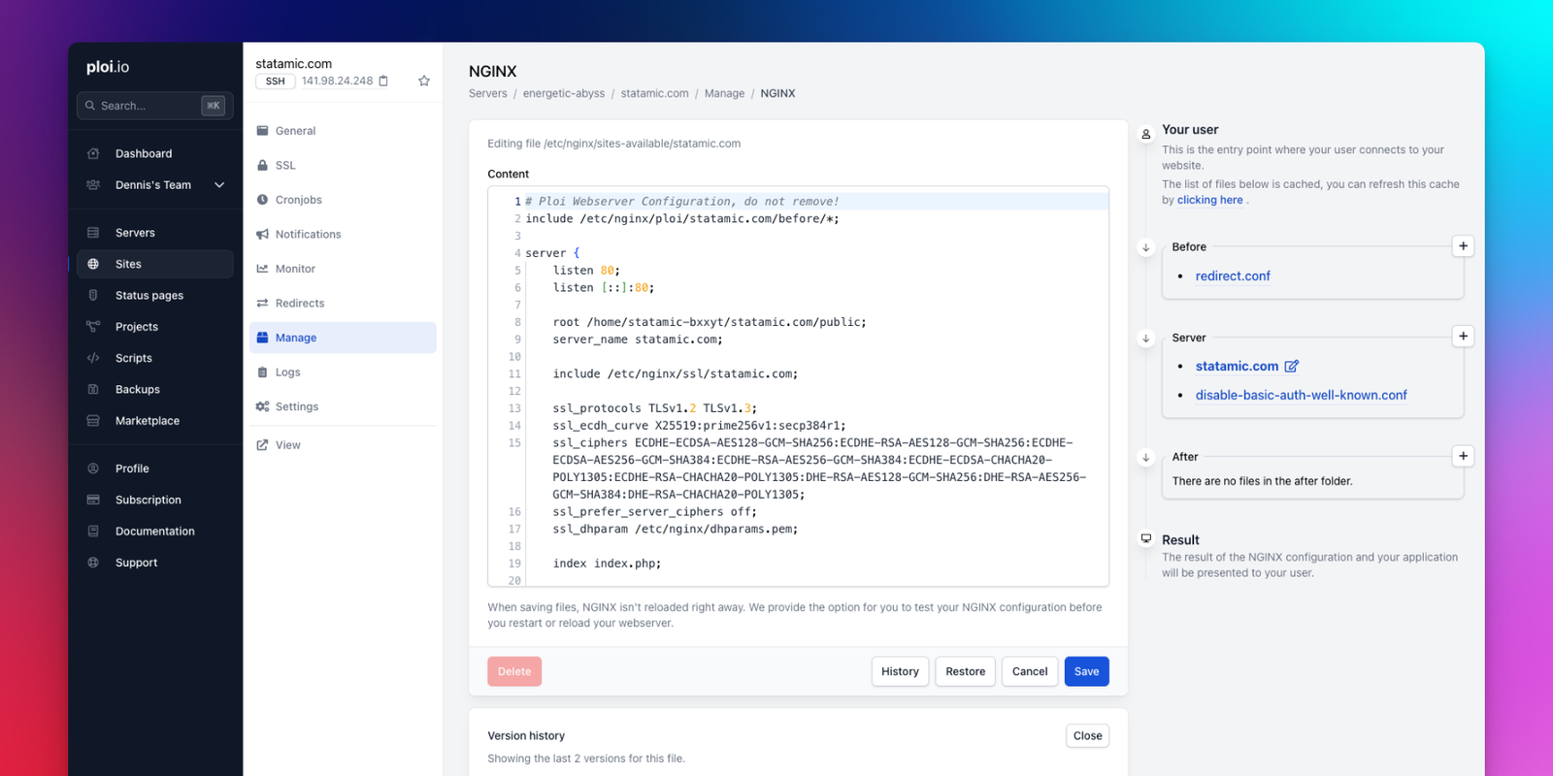Click the SSL lock icon in site menu
The width and height of the screenshot is (1553, 776).
262,166
